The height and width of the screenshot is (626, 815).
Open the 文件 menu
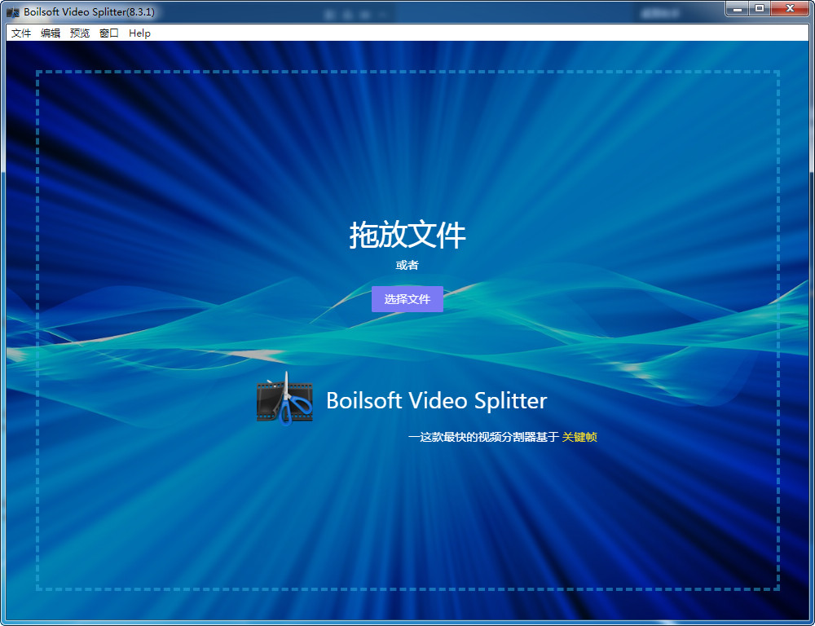pyautogui.click(x=21, y=33)
